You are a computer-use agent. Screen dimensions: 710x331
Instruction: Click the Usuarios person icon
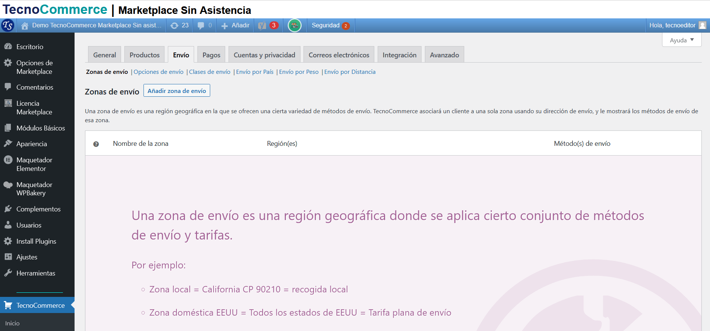click(8, 225)
